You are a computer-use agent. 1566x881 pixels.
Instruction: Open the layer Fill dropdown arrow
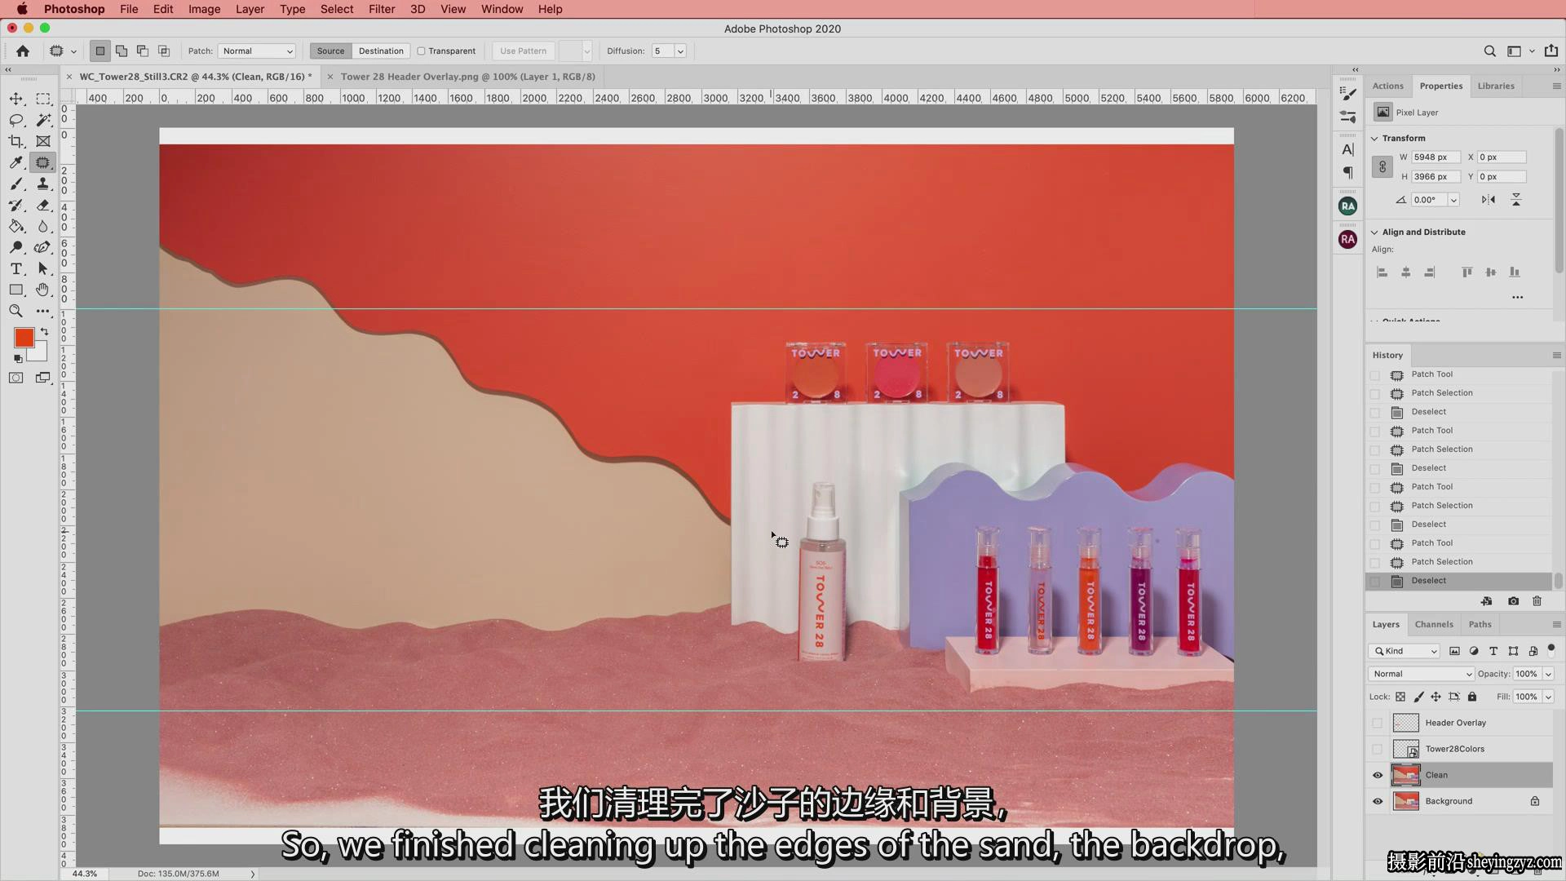point(1548,697)
